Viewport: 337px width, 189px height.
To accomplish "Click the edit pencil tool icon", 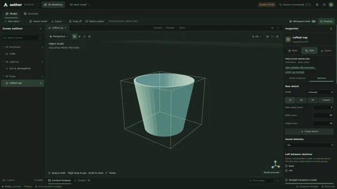I will coord(90,36).
